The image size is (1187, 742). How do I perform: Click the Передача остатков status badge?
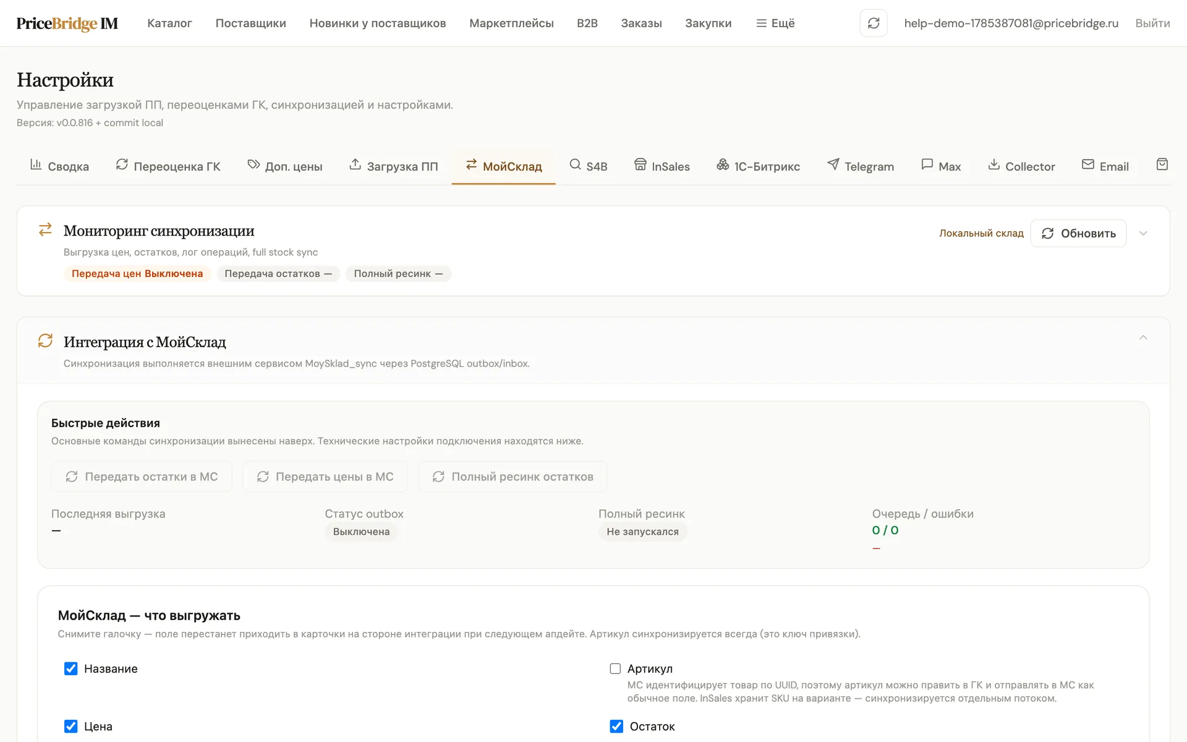pyautogui.click(x=278, y=274)
